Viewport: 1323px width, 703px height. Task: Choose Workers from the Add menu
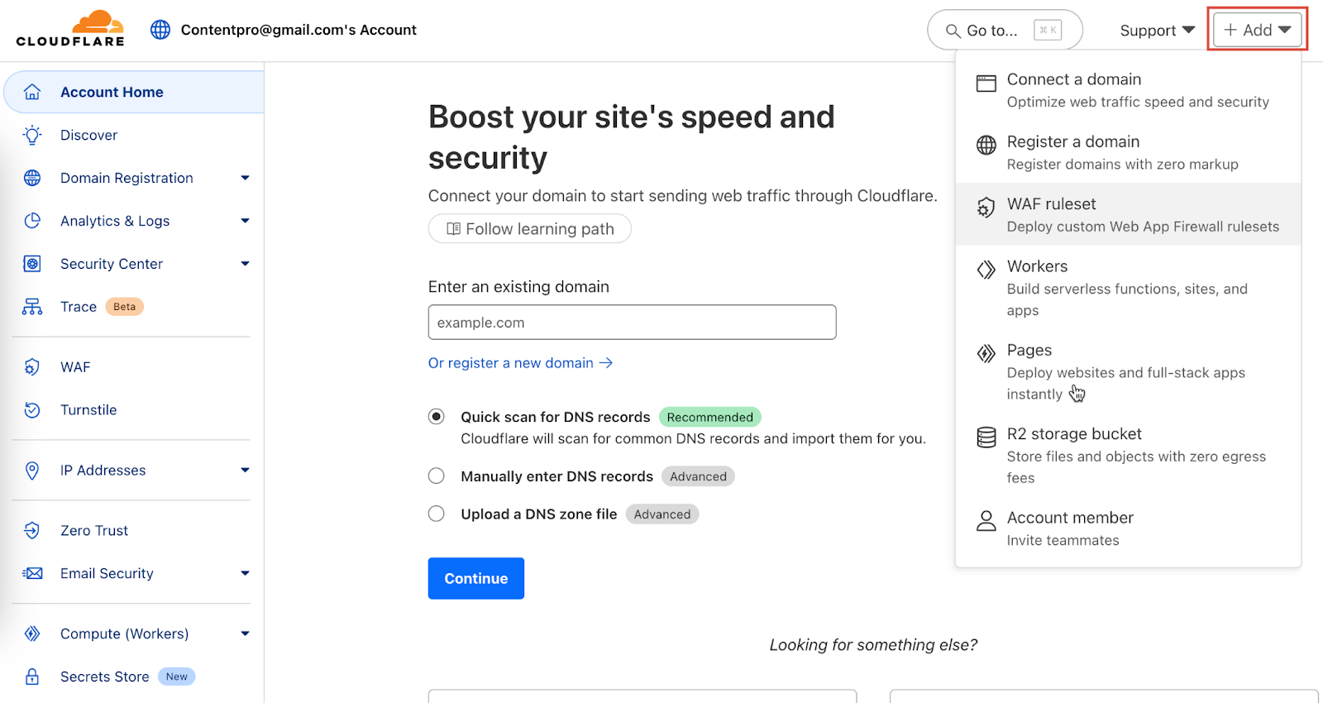click(1128, 287)
